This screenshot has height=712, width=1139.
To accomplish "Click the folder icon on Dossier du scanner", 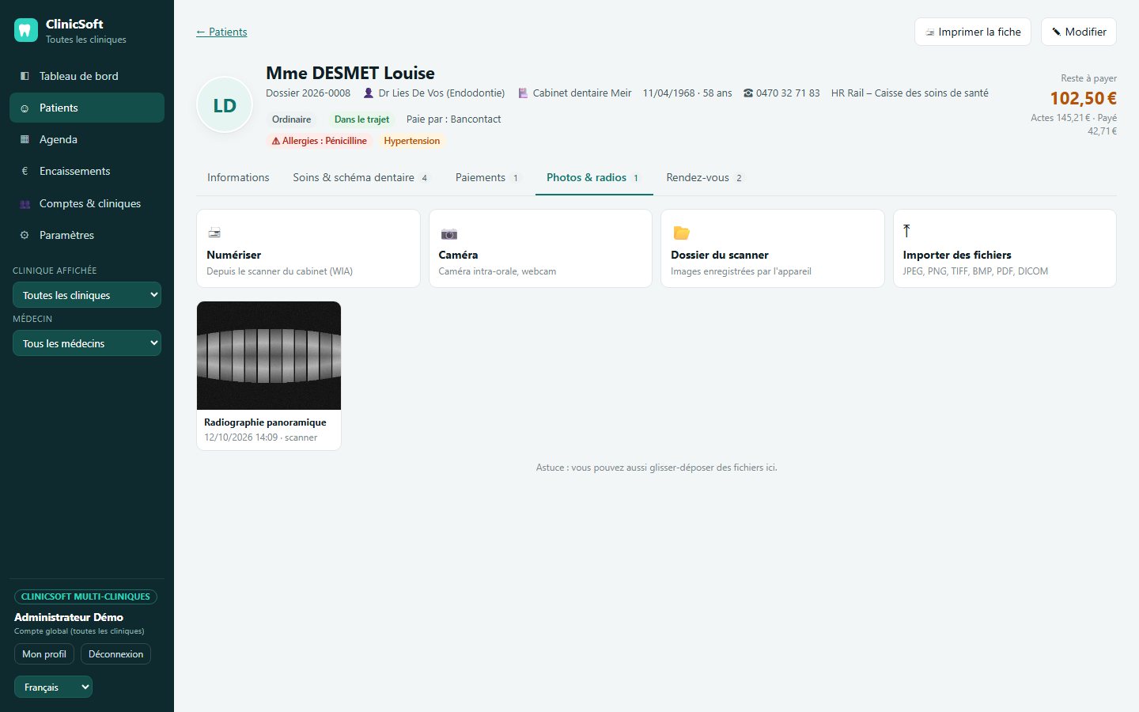I will (x=681, y=233).
